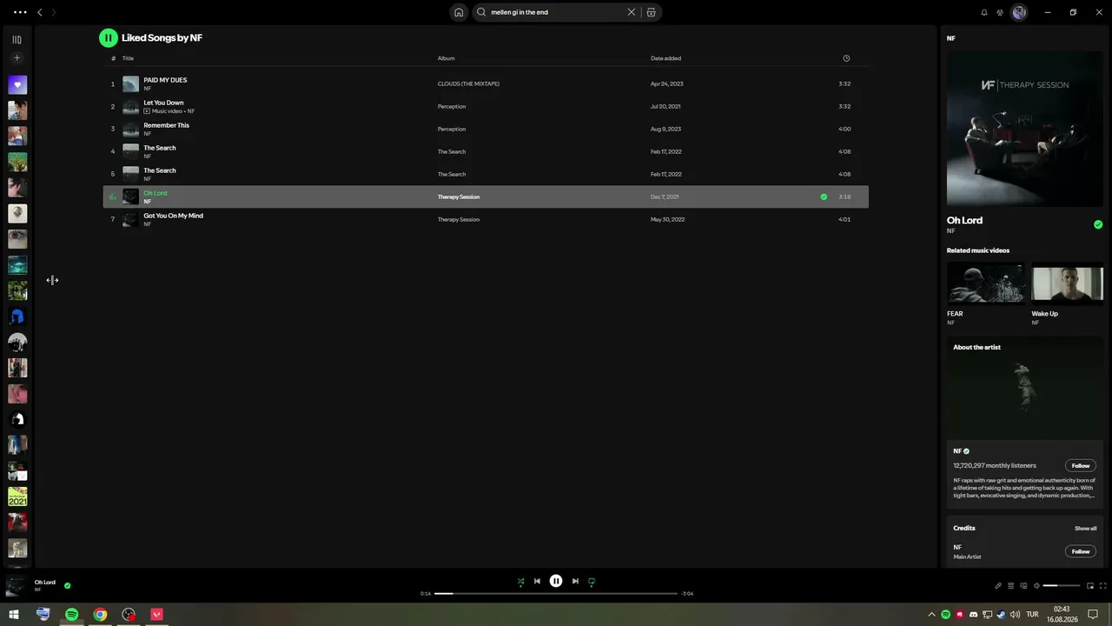1112x626 pixels.
Task: Open Chrome from the taskbar
Action: click(101, 615)
